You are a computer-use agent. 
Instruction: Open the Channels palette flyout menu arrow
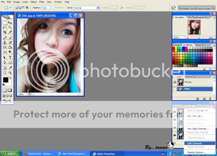[215, 106]
